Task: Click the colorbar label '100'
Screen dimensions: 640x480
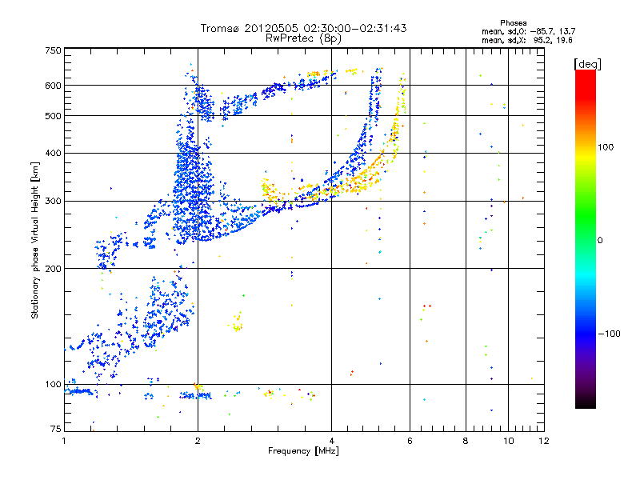Action: click(x=606, y=147)
